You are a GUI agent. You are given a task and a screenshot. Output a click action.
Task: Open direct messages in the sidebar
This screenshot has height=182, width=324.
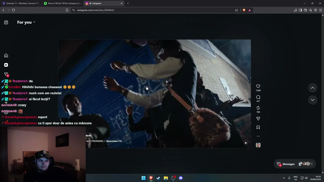coord(6,74)
